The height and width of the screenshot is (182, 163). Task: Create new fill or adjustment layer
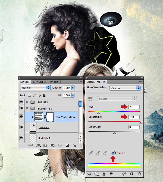click(53, 145)
